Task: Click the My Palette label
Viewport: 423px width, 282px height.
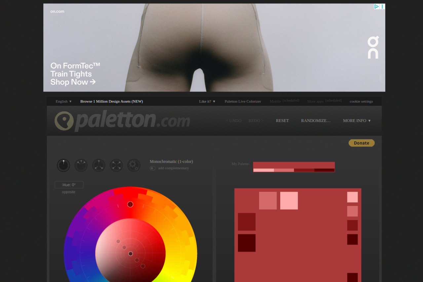Action: (241, 164)
